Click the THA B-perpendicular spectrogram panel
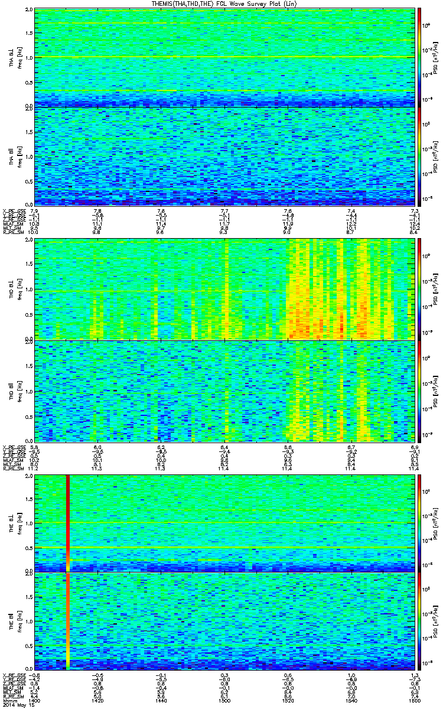 (224, 57)
